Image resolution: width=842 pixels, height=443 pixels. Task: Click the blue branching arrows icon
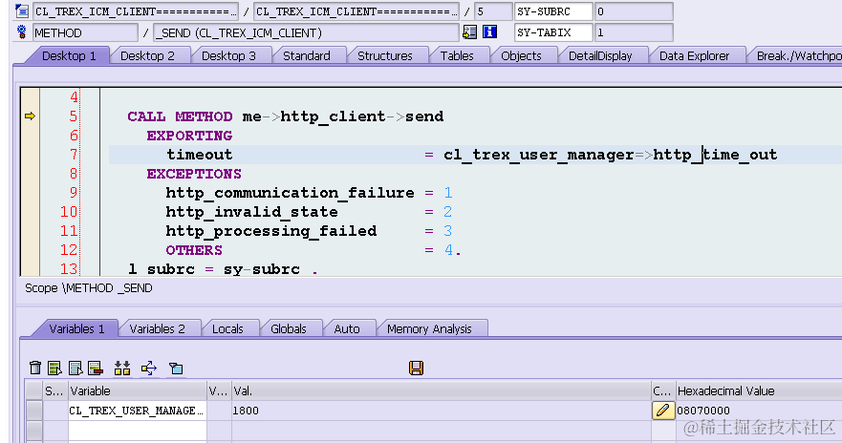coord(149,368)
